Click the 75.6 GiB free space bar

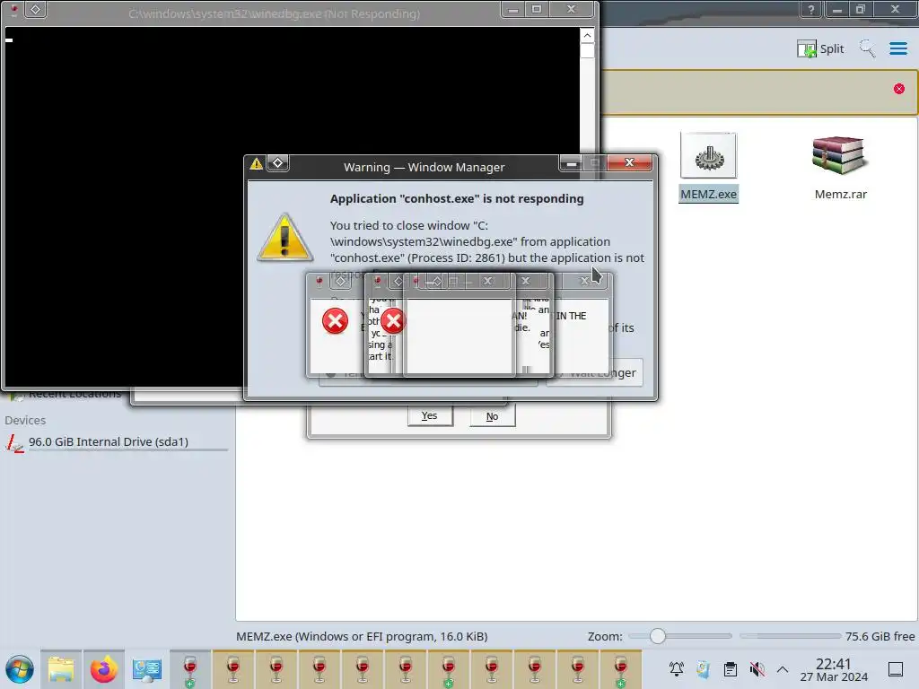(790, 636)
